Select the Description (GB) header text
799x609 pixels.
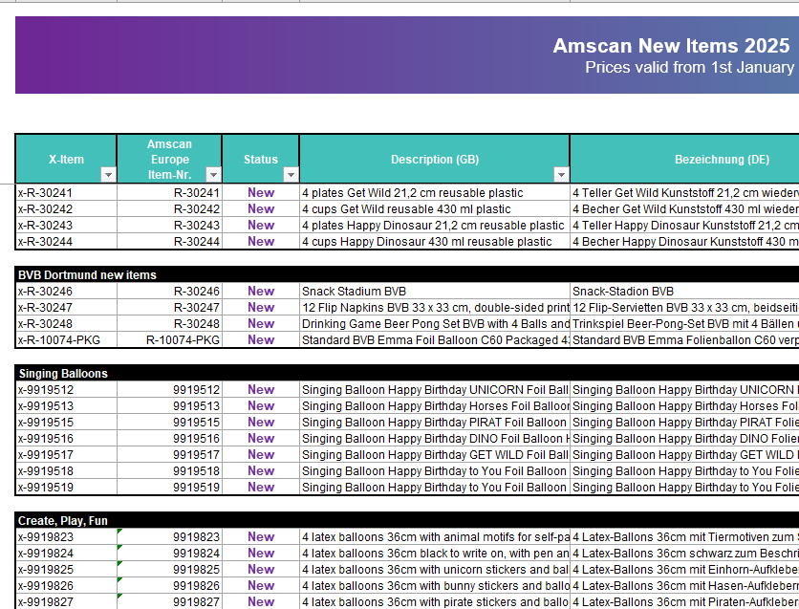435,160
